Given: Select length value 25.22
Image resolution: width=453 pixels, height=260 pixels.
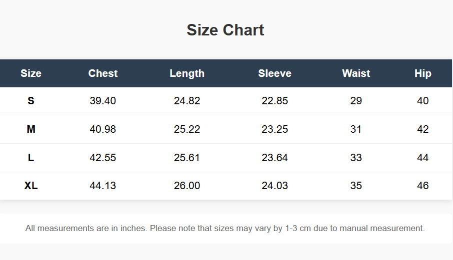Looking at the screenshot, I should coord(187,129).
